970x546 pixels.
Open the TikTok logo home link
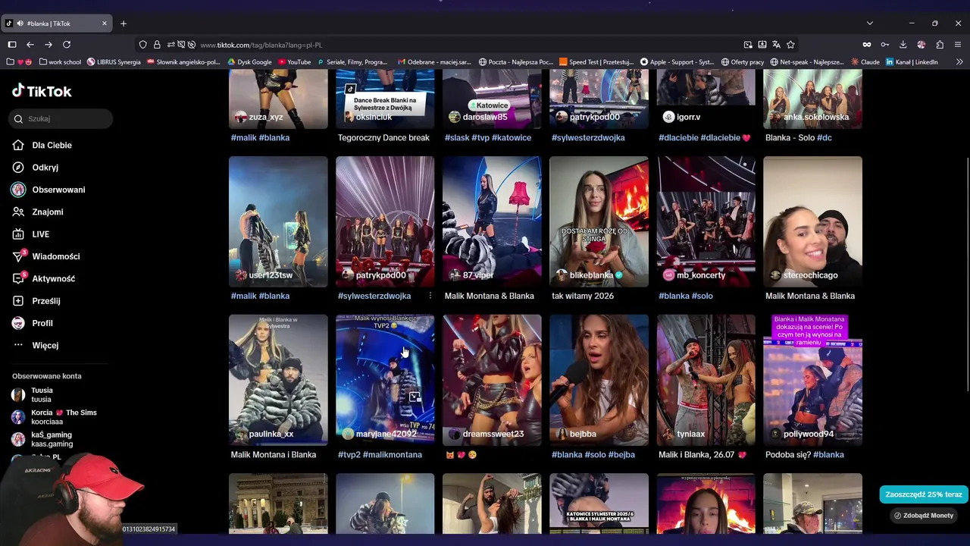coord(42,91)
